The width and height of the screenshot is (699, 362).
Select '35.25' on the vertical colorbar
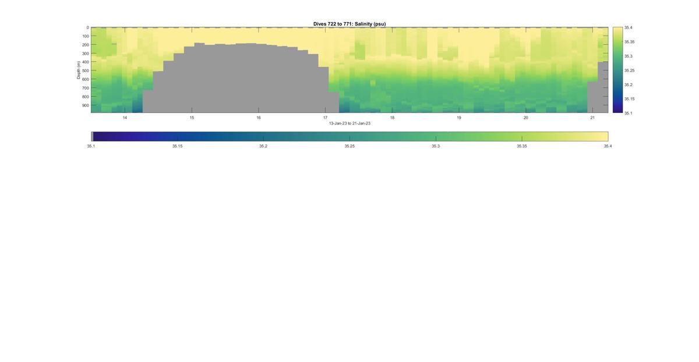click(x=630, y=70)
